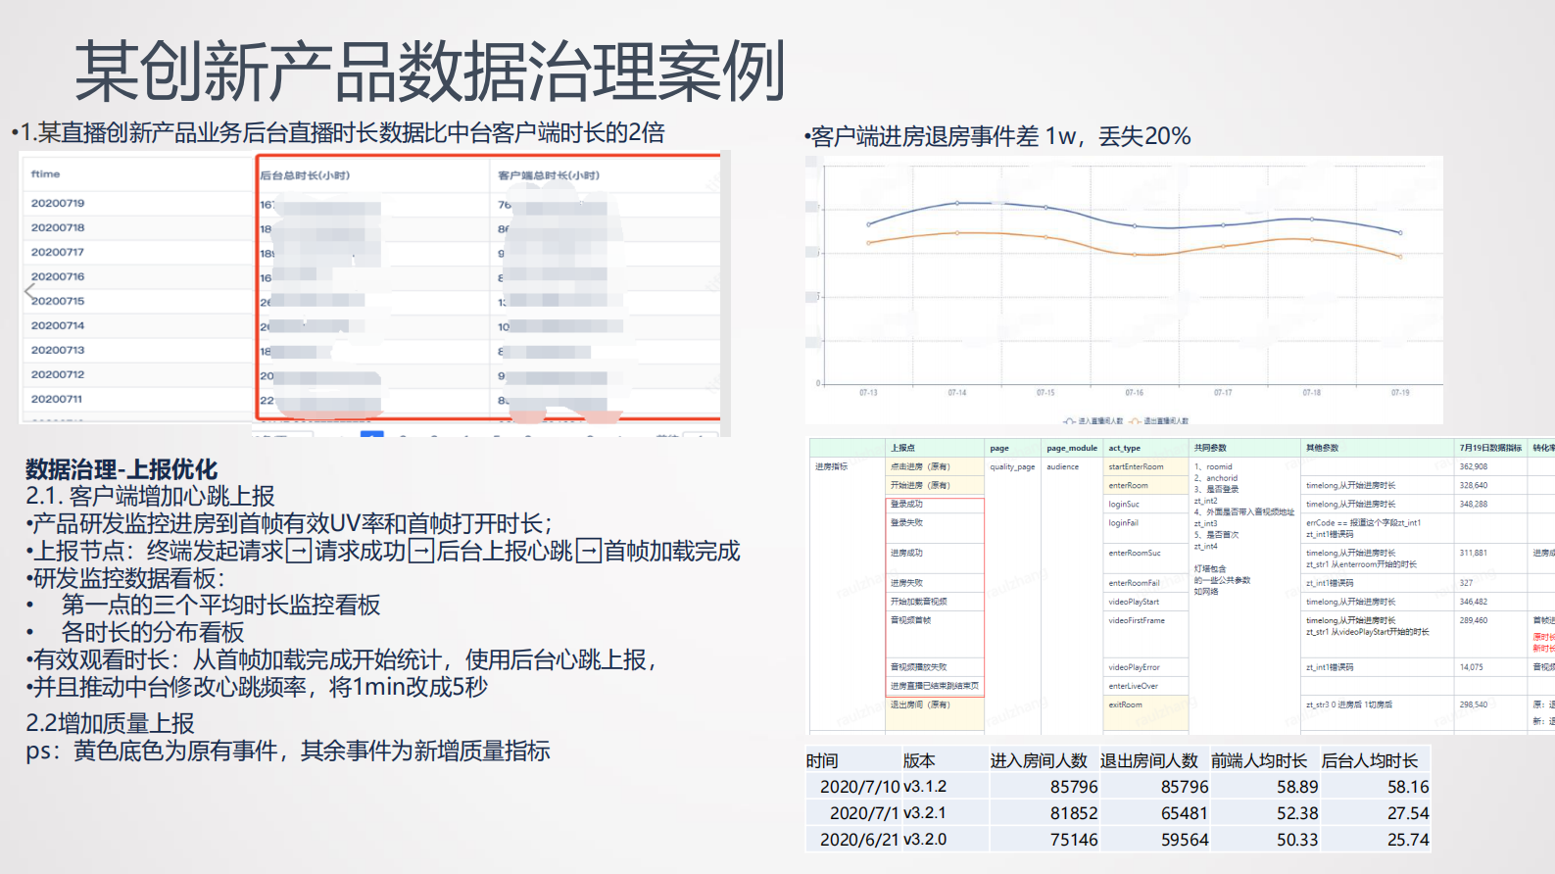Viewport: 1555px width, 874px height.
Task: Click the 进房失败 cell
Action: pyautogui.click(x=906, y=583)
